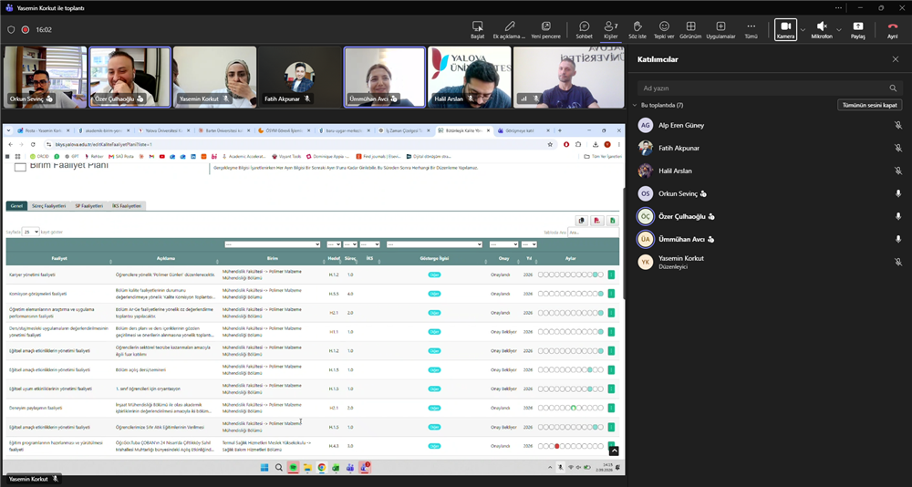
Task: Click the Başlat control icon in Teams toolbar
Action: (478, 26)
